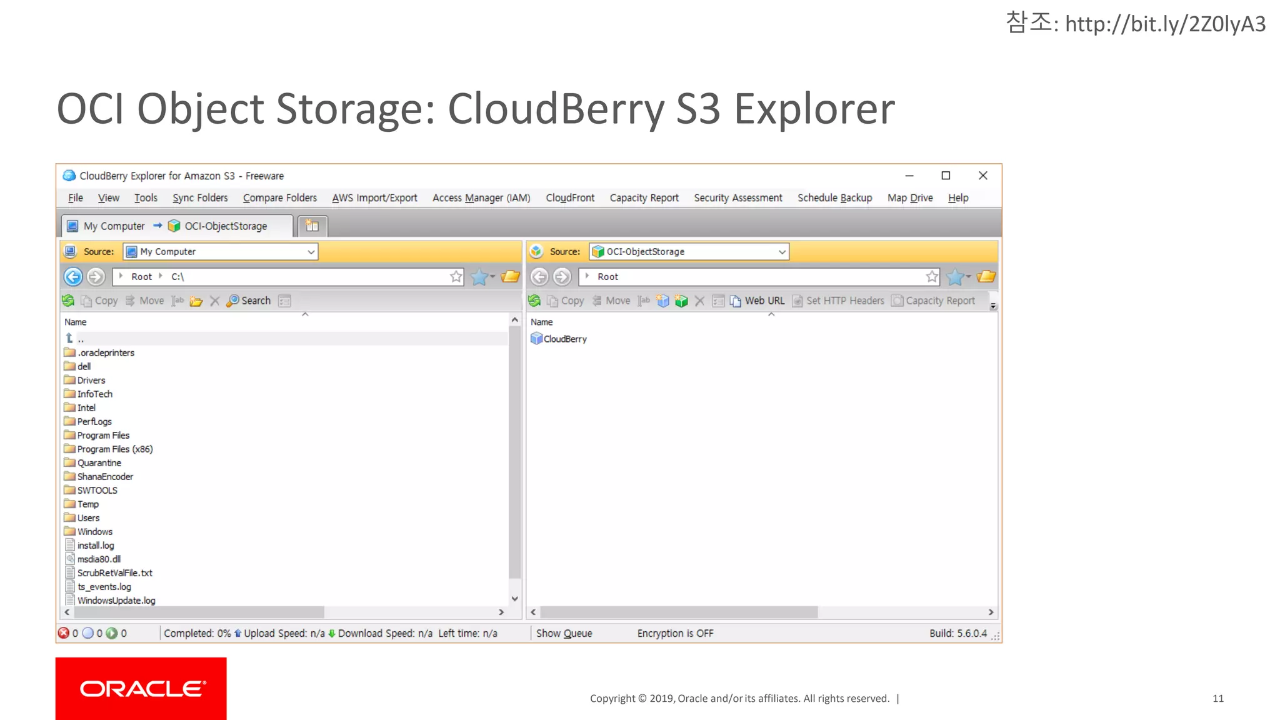Screen dimensions: 1280x720
Task: Select the WindowsUpdate.log file
Action: tap(110, 600)
